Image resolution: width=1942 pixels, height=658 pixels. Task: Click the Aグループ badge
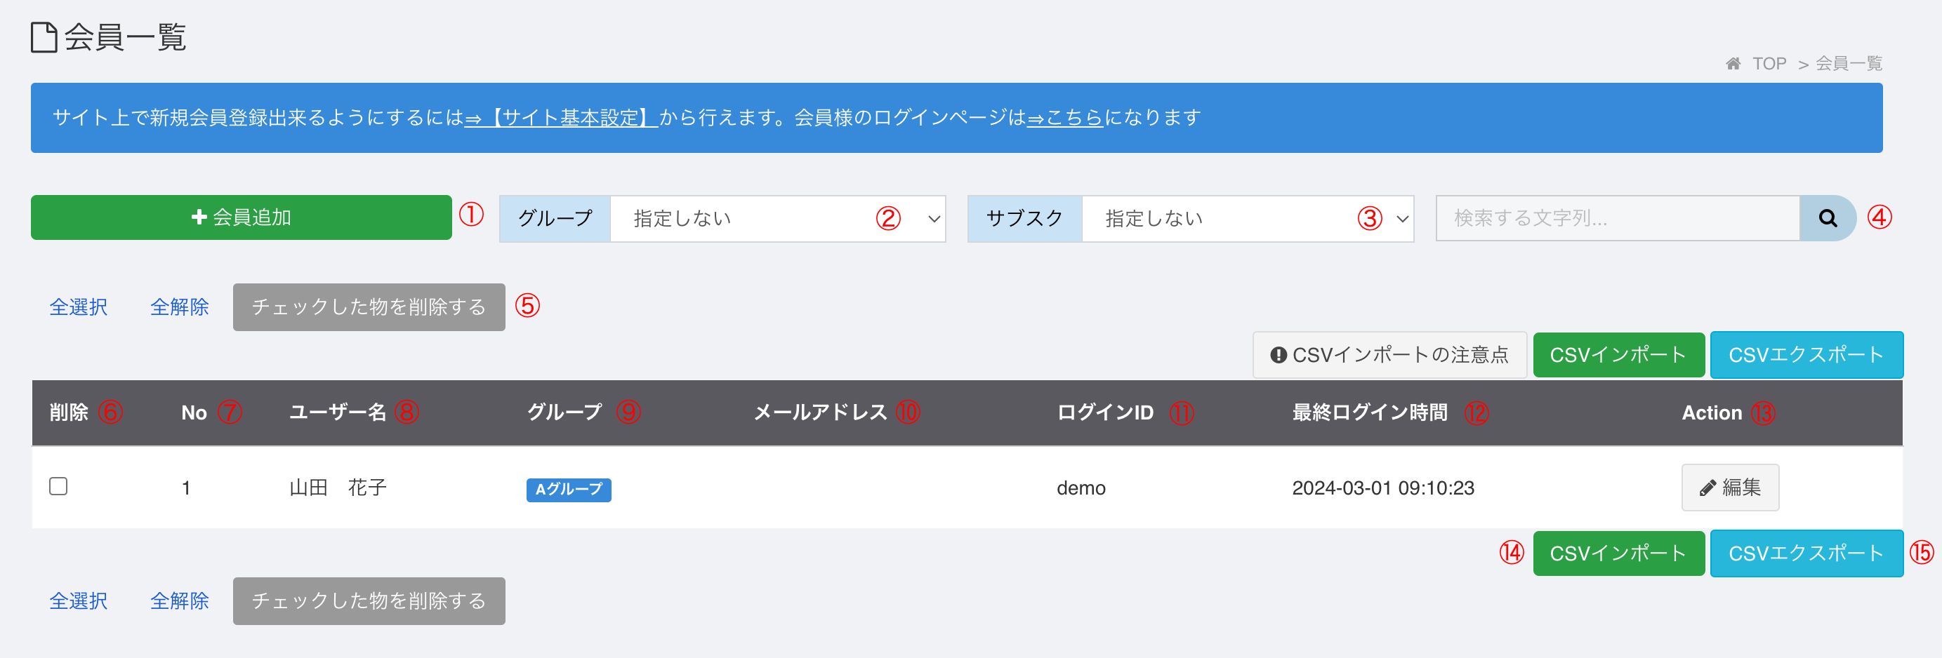tap(569, 490)
